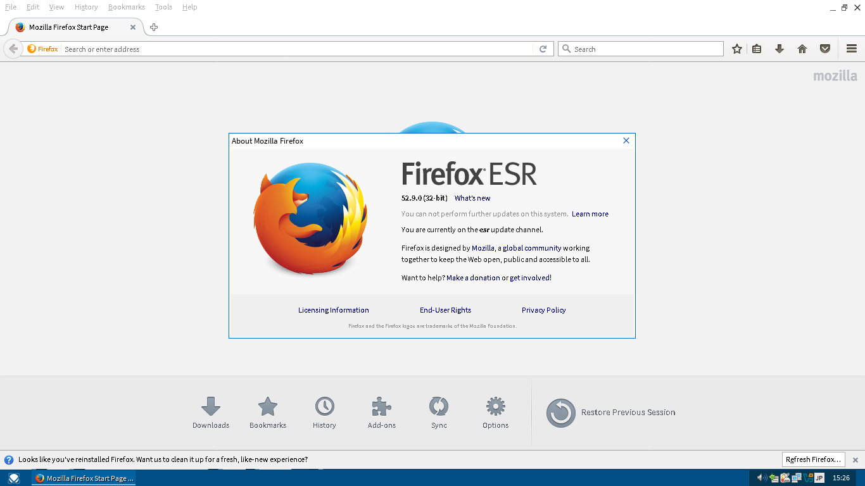The height and width of the screenshot is (486, 865).
Task: Restore down the Firefox window button
Action: (x=844, y=8)
